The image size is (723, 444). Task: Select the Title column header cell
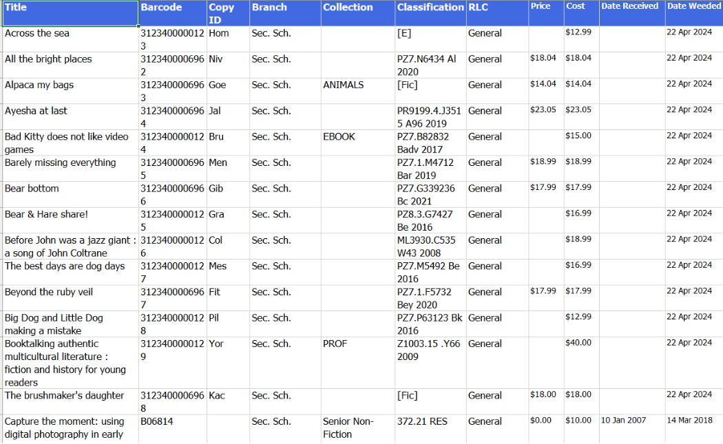pyautogui.click(x=70, y=13)
